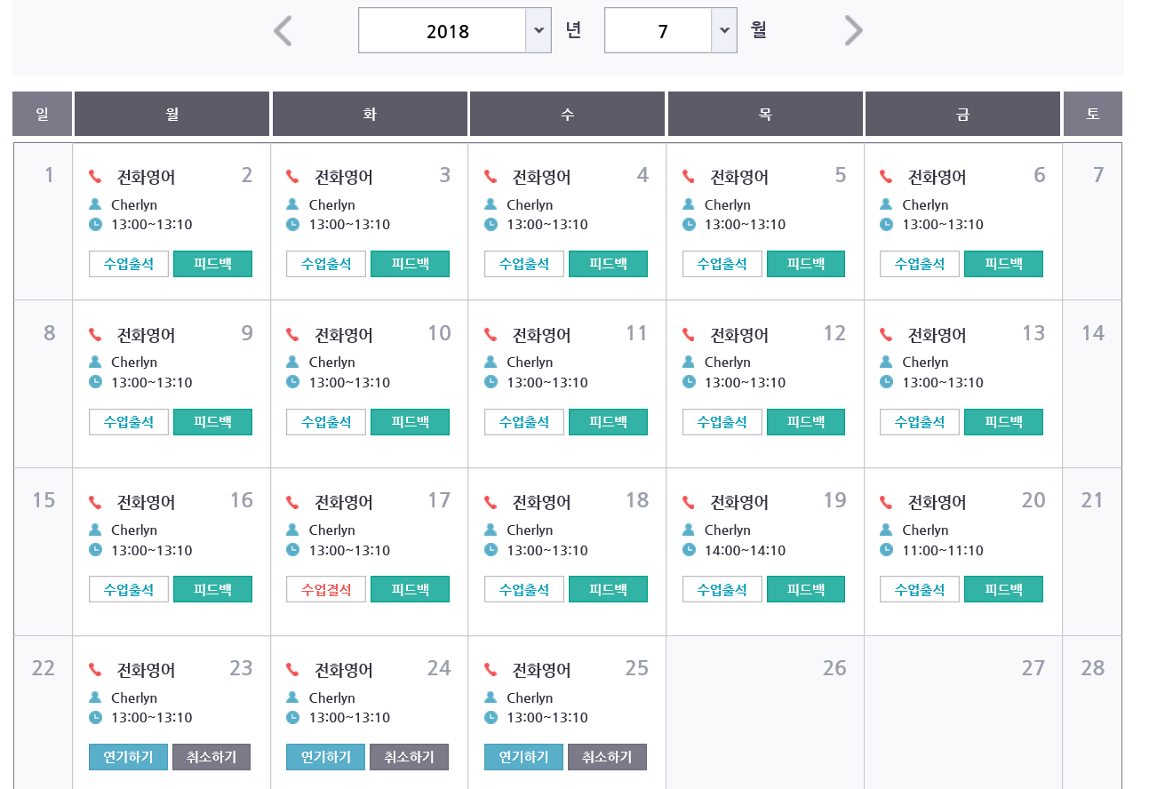Select the 금 weekday column header

coord(962,115)
